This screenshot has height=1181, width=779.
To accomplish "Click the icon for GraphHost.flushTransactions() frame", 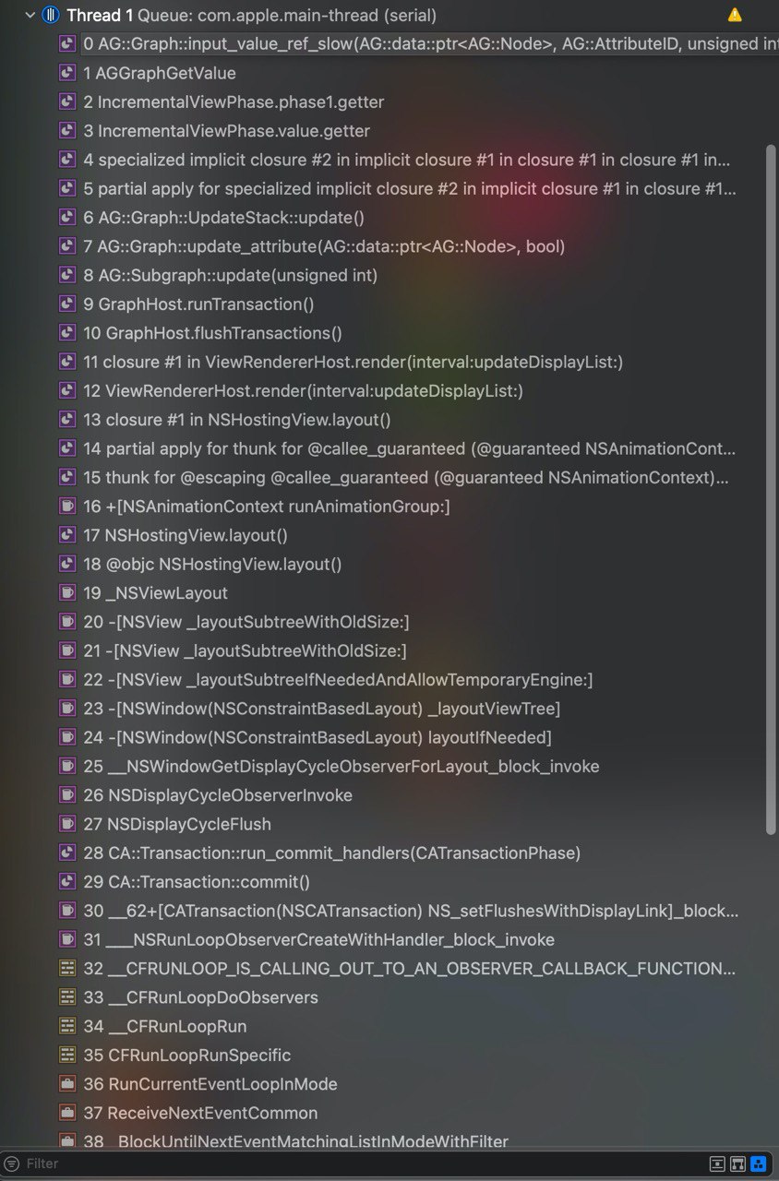I will 66,333.
